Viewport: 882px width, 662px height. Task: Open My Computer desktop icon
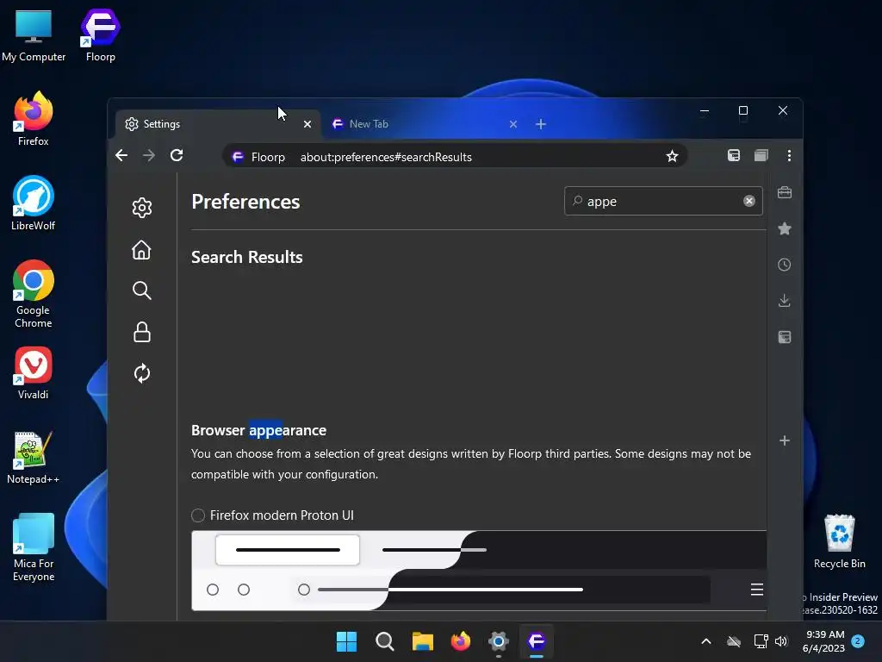34,34
